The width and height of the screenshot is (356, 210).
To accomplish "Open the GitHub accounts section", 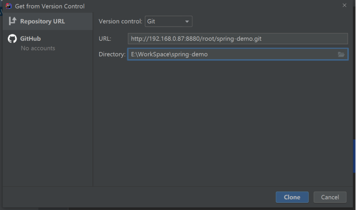I will point(48,43).
